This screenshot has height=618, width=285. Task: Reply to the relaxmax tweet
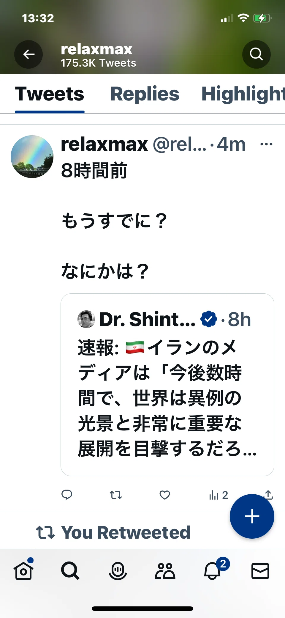67,495
